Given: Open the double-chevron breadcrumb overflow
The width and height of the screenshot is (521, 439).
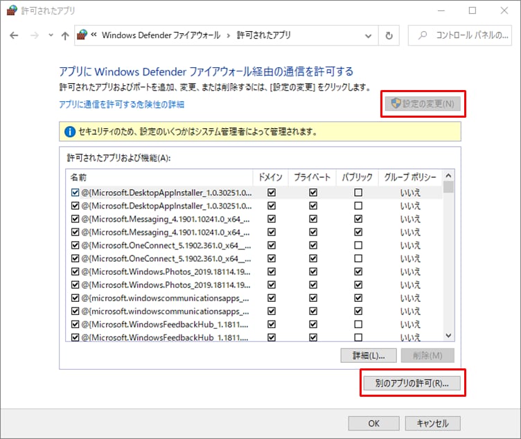Looking at the screenshot, I should click(x=94, y=34).
